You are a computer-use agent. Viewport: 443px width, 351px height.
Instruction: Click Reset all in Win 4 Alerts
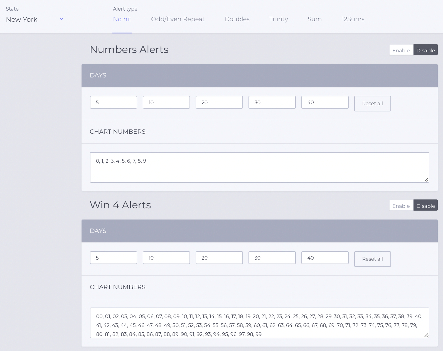click(x=373, y=259)
